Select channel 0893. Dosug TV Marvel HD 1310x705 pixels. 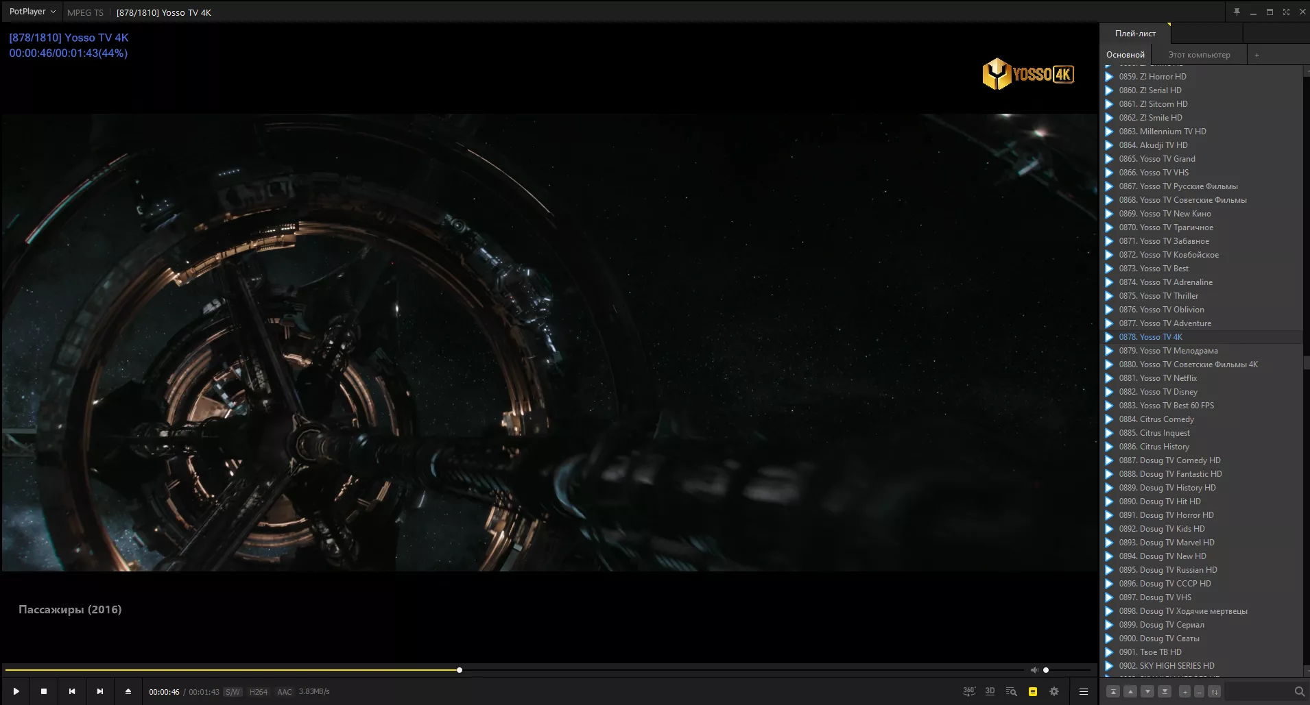(x=1202, y=543)
